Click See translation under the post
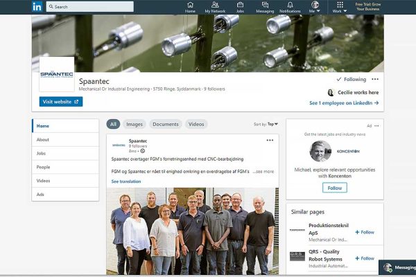Viewport: 416px width, 277px height. [126, 181]
